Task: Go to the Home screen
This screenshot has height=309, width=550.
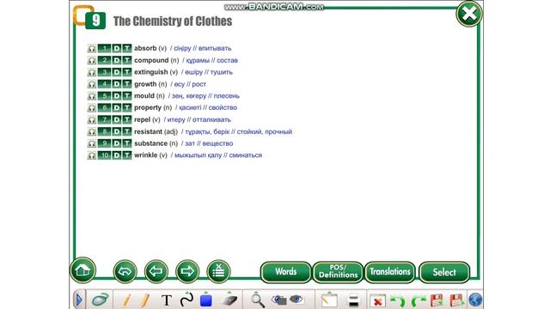Action: click(82, 270)
